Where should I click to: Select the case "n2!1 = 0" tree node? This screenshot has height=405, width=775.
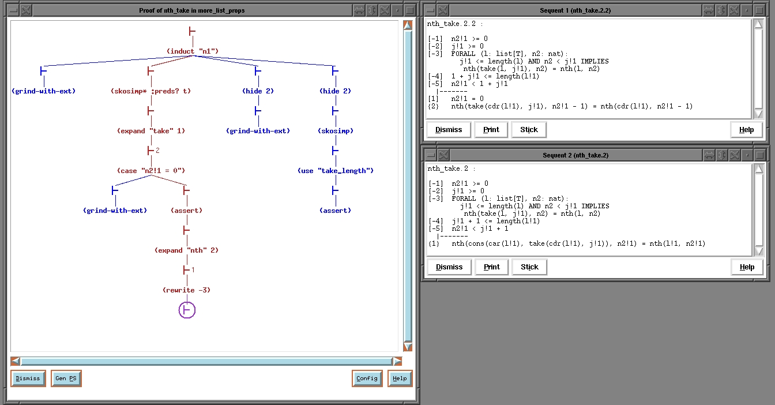click(150, 171)
